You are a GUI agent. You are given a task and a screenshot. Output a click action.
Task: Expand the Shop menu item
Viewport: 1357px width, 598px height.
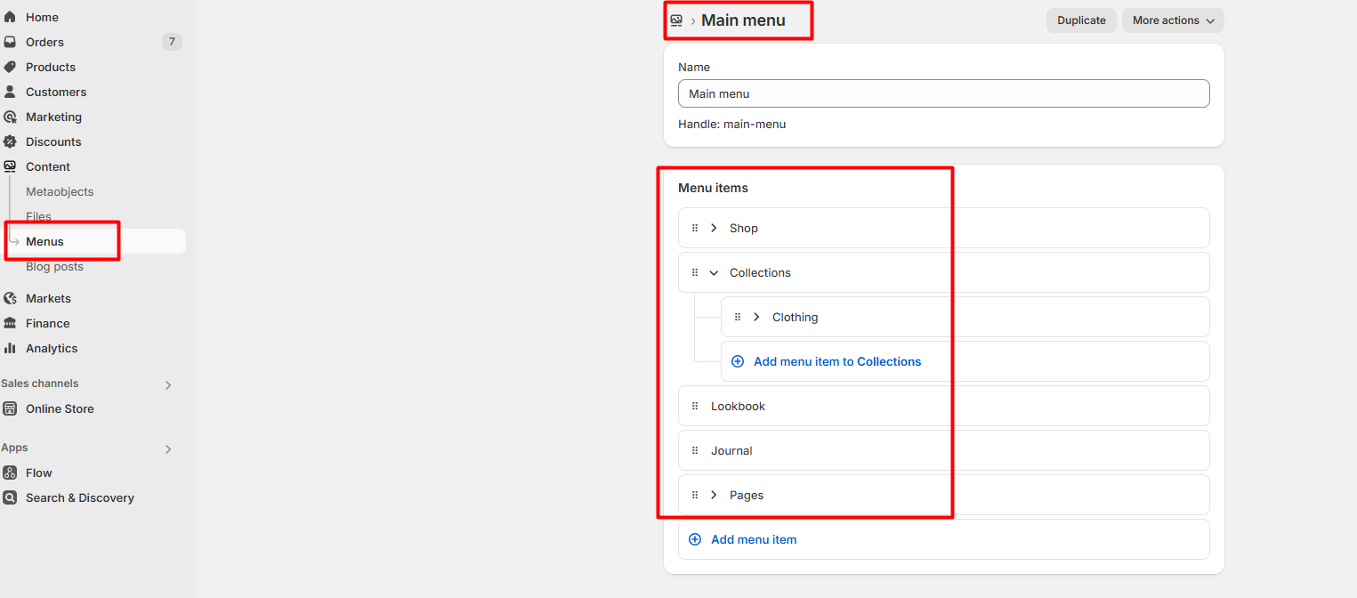click(x=714, y=228)
